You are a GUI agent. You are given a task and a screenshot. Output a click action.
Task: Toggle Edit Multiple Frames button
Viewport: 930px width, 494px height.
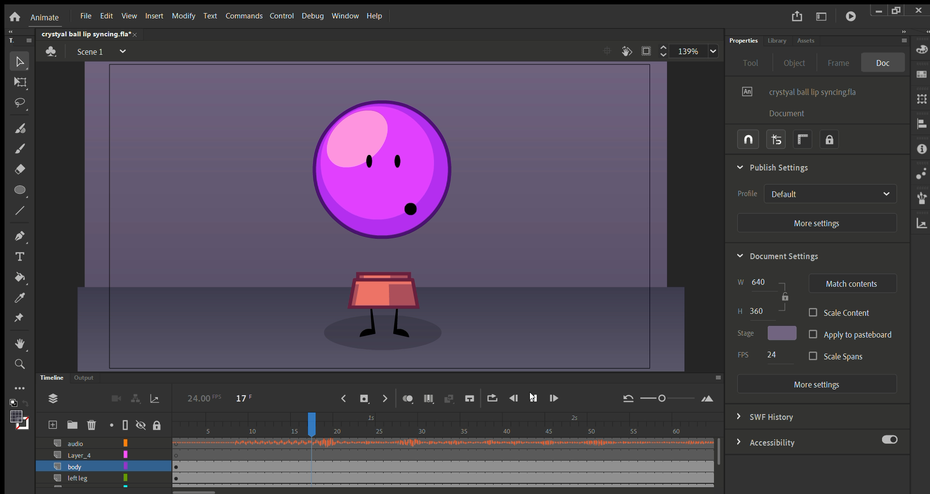(x=429, y=399)
